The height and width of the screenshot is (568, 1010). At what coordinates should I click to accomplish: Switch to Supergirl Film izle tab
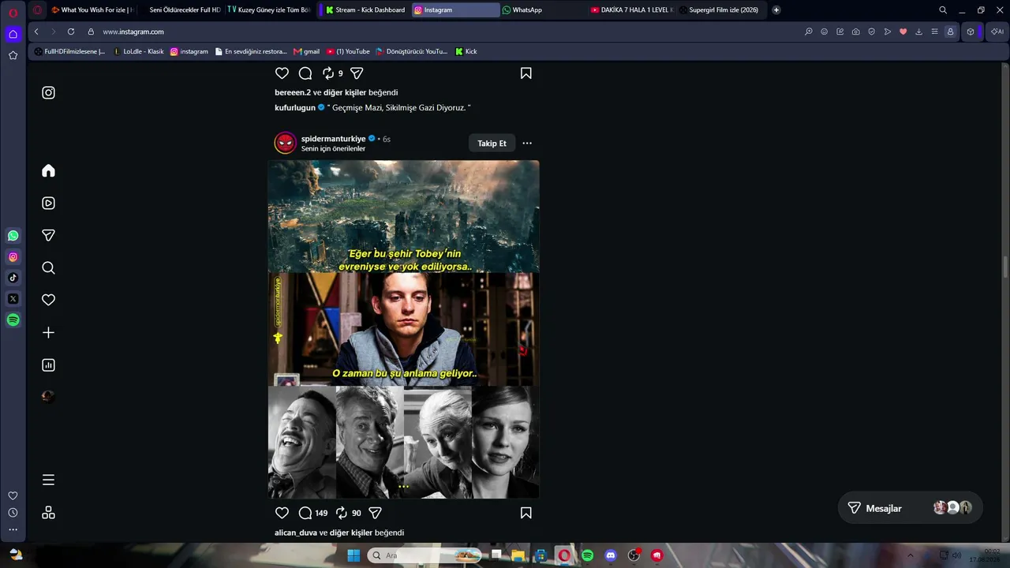(x=720, y=10)
